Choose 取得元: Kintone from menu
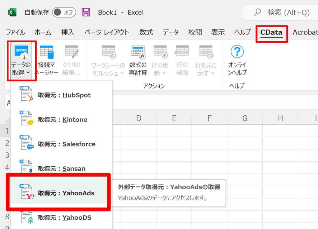The image size is (318, 229). 61,120
